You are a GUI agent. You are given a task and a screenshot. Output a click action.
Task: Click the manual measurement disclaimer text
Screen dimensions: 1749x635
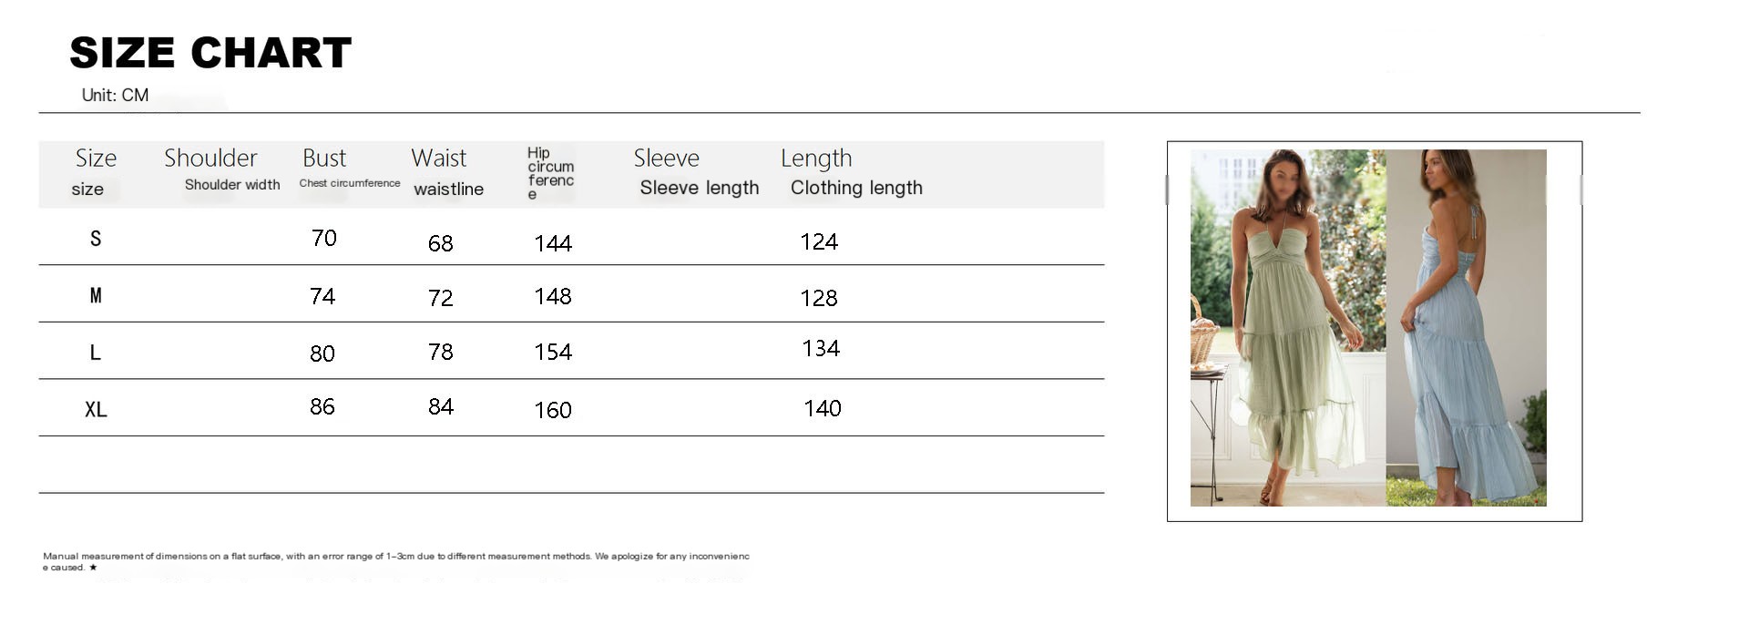click(396, 561)
